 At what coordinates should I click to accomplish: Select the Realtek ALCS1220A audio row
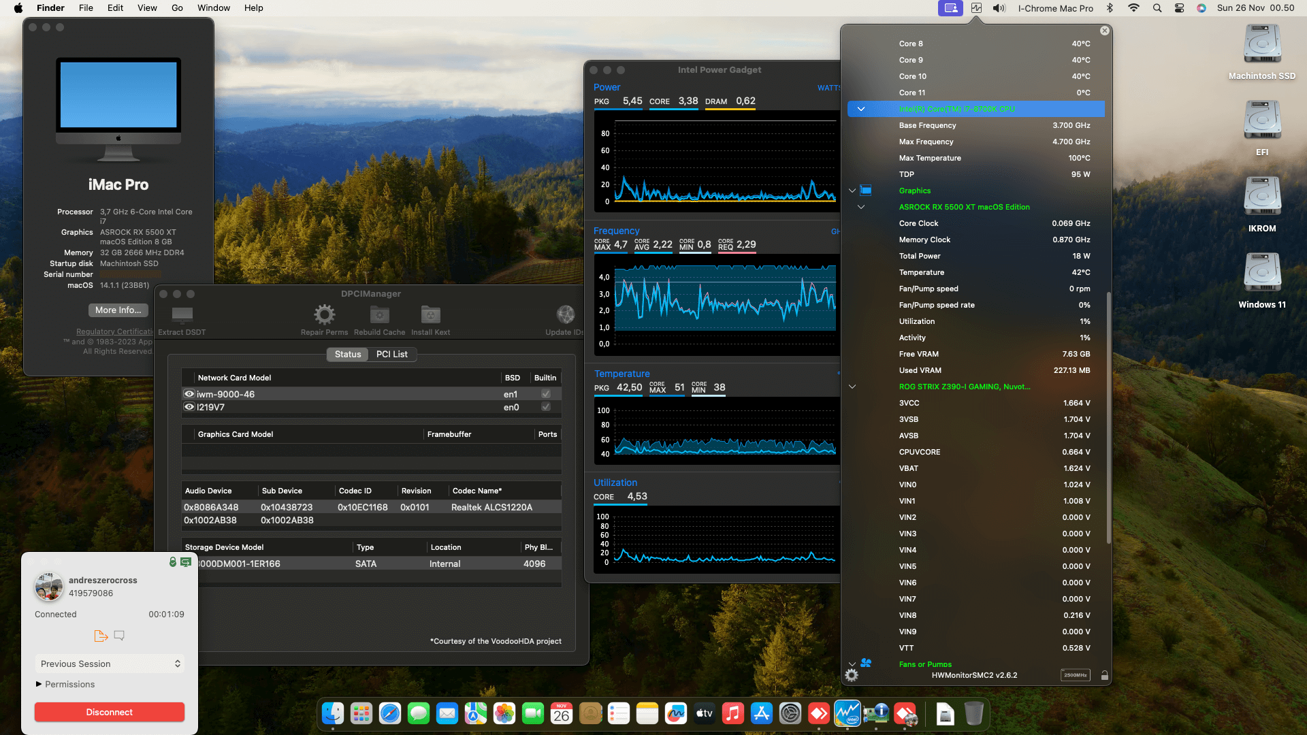point(372,507)
